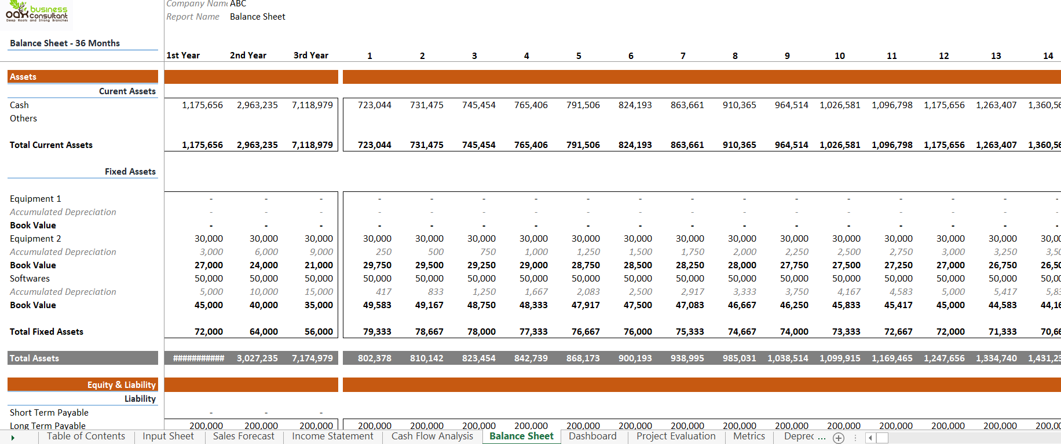Click the '3rd Year' column header

pos(311,55)
